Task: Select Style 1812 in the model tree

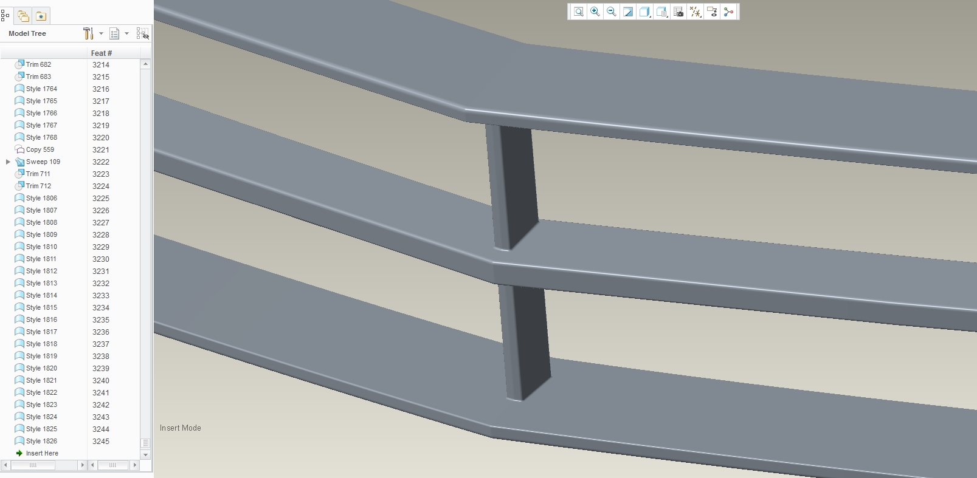Action: pyautogui.click(x=41, y=271)
